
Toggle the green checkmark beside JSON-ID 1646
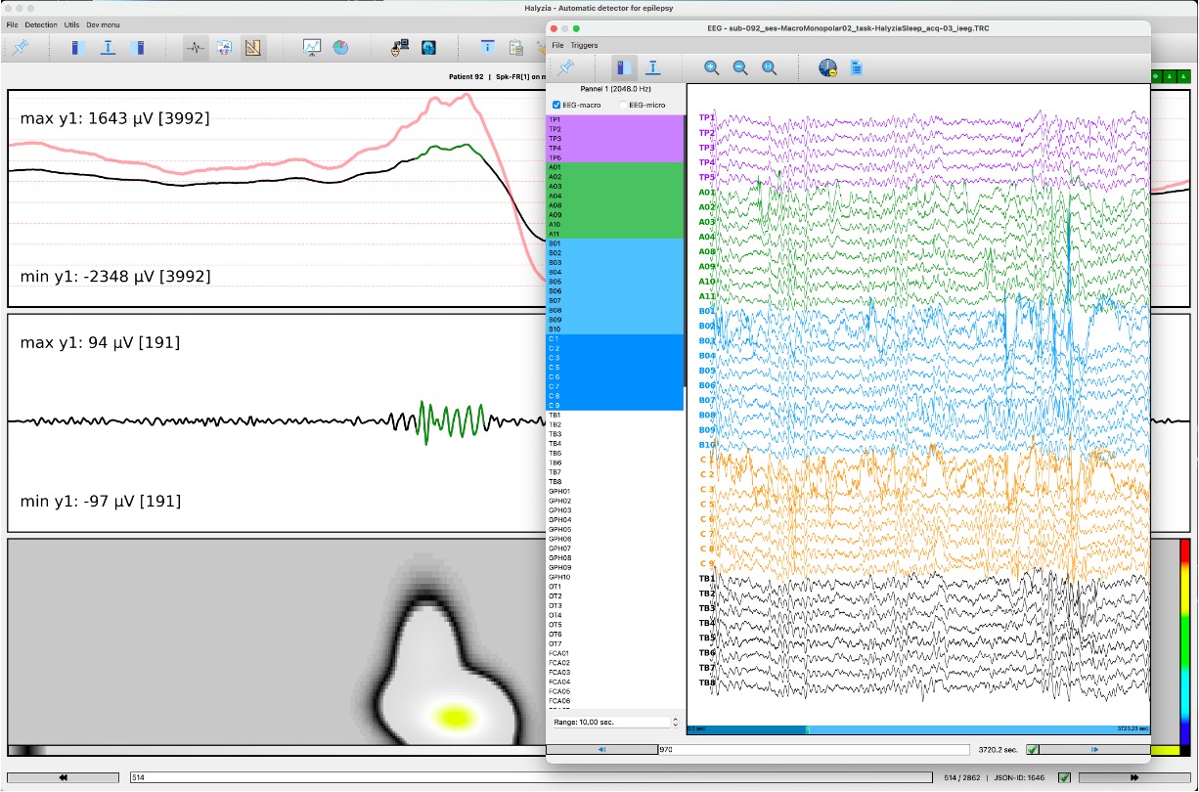1064,777
